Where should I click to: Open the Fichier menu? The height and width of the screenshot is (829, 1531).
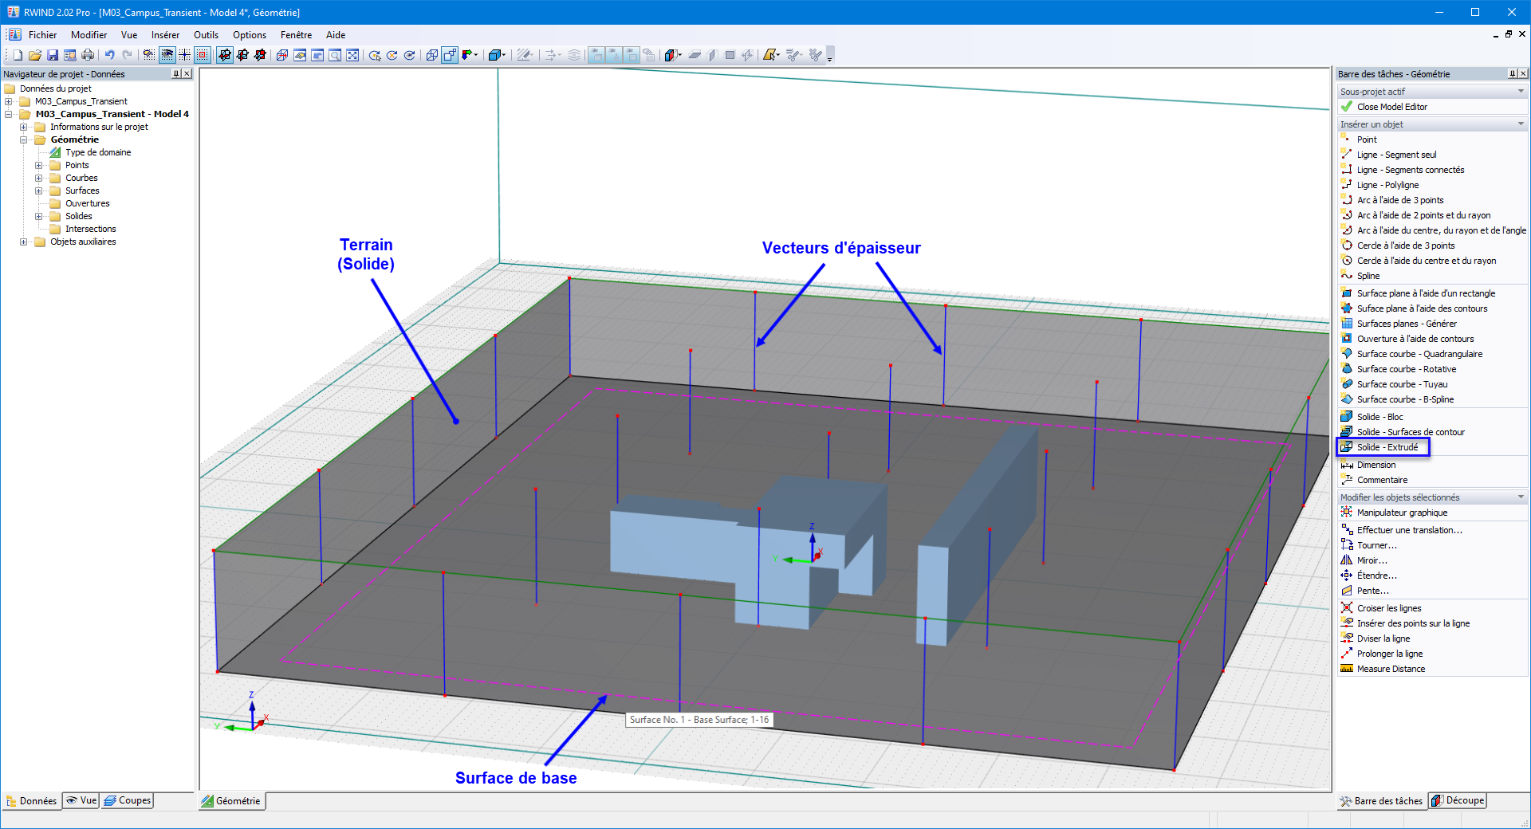click(x=42, y=35)
